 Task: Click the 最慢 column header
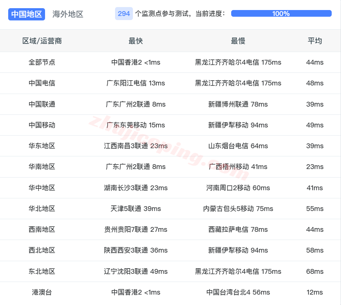[238, 41]
